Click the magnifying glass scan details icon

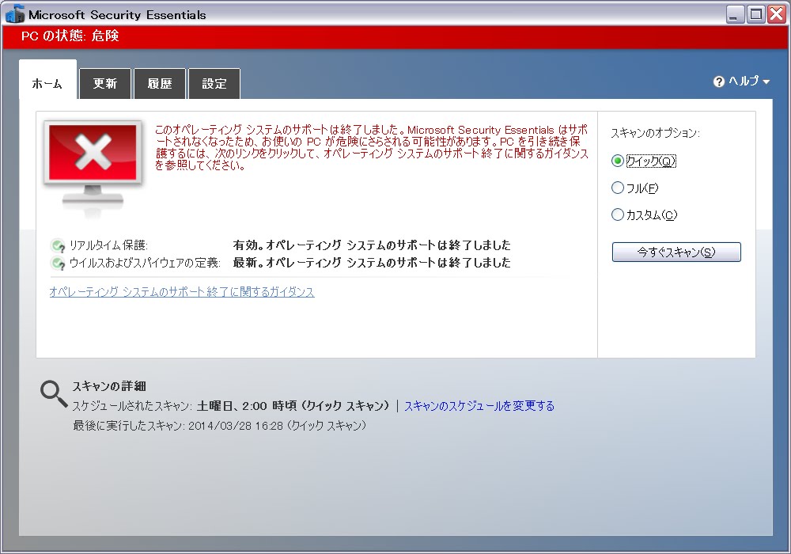point(54,393)
